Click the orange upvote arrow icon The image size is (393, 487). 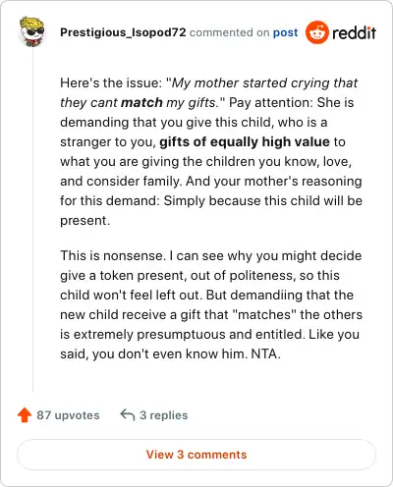coord(25,415)
